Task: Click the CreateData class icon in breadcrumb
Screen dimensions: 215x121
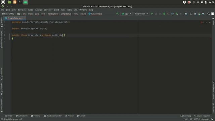Action: (90, 14)
